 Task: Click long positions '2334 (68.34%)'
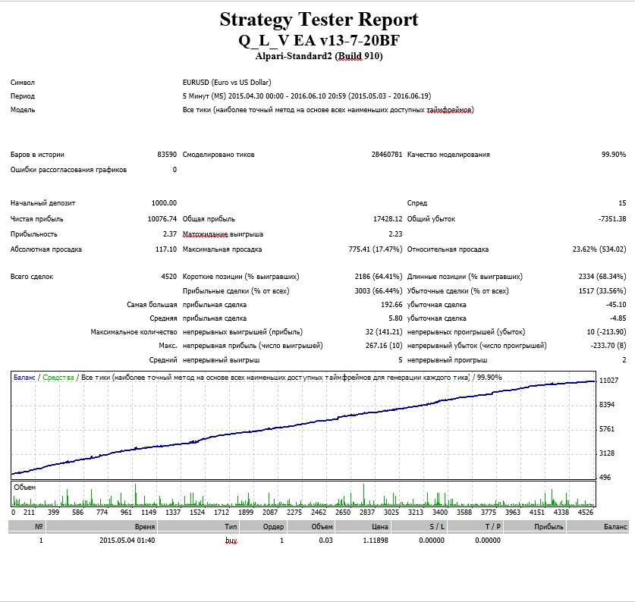pos(602,277)
